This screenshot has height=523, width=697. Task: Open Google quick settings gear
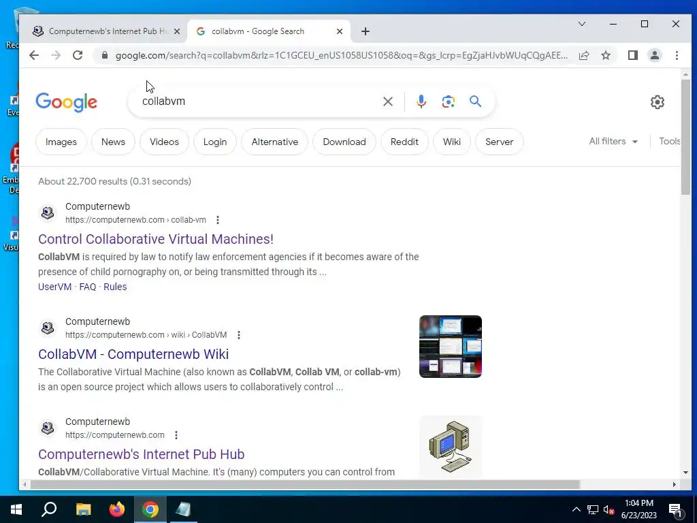657,102
